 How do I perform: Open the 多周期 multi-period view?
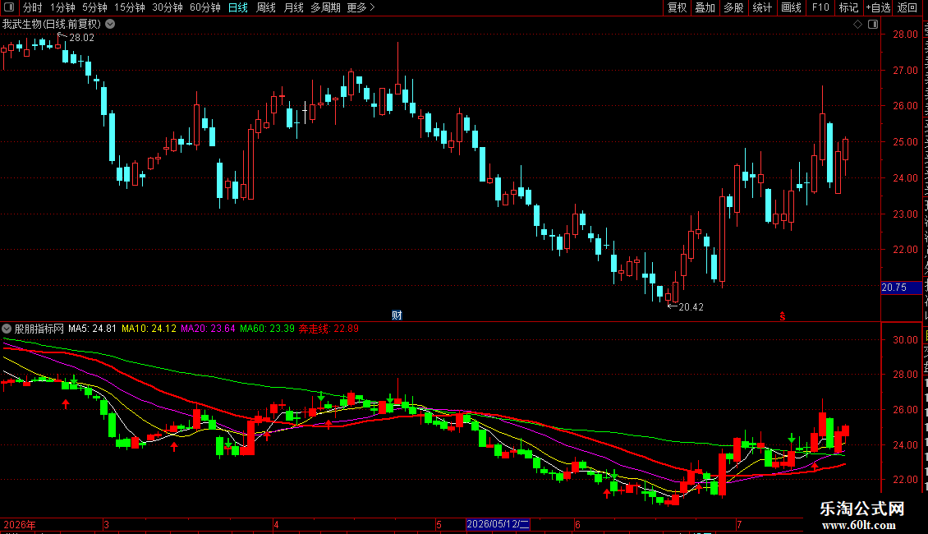click(325, 7)
